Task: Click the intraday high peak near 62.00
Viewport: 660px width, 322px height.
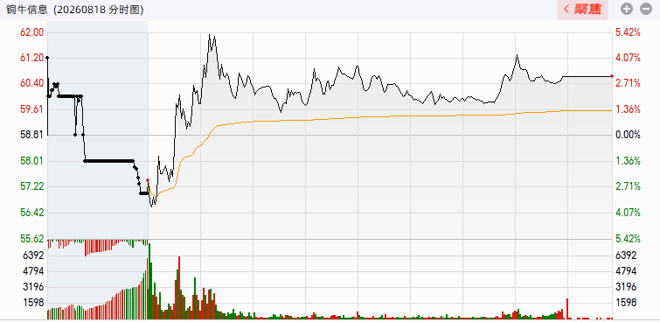Action: coord(210,35)
